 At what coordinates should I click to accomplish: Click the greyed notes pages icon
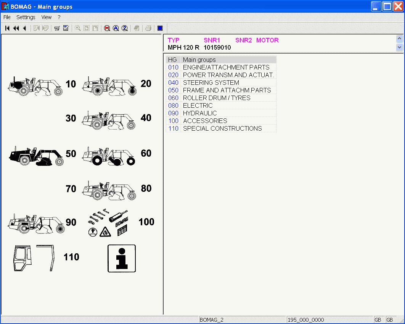[x=137, y=28]
